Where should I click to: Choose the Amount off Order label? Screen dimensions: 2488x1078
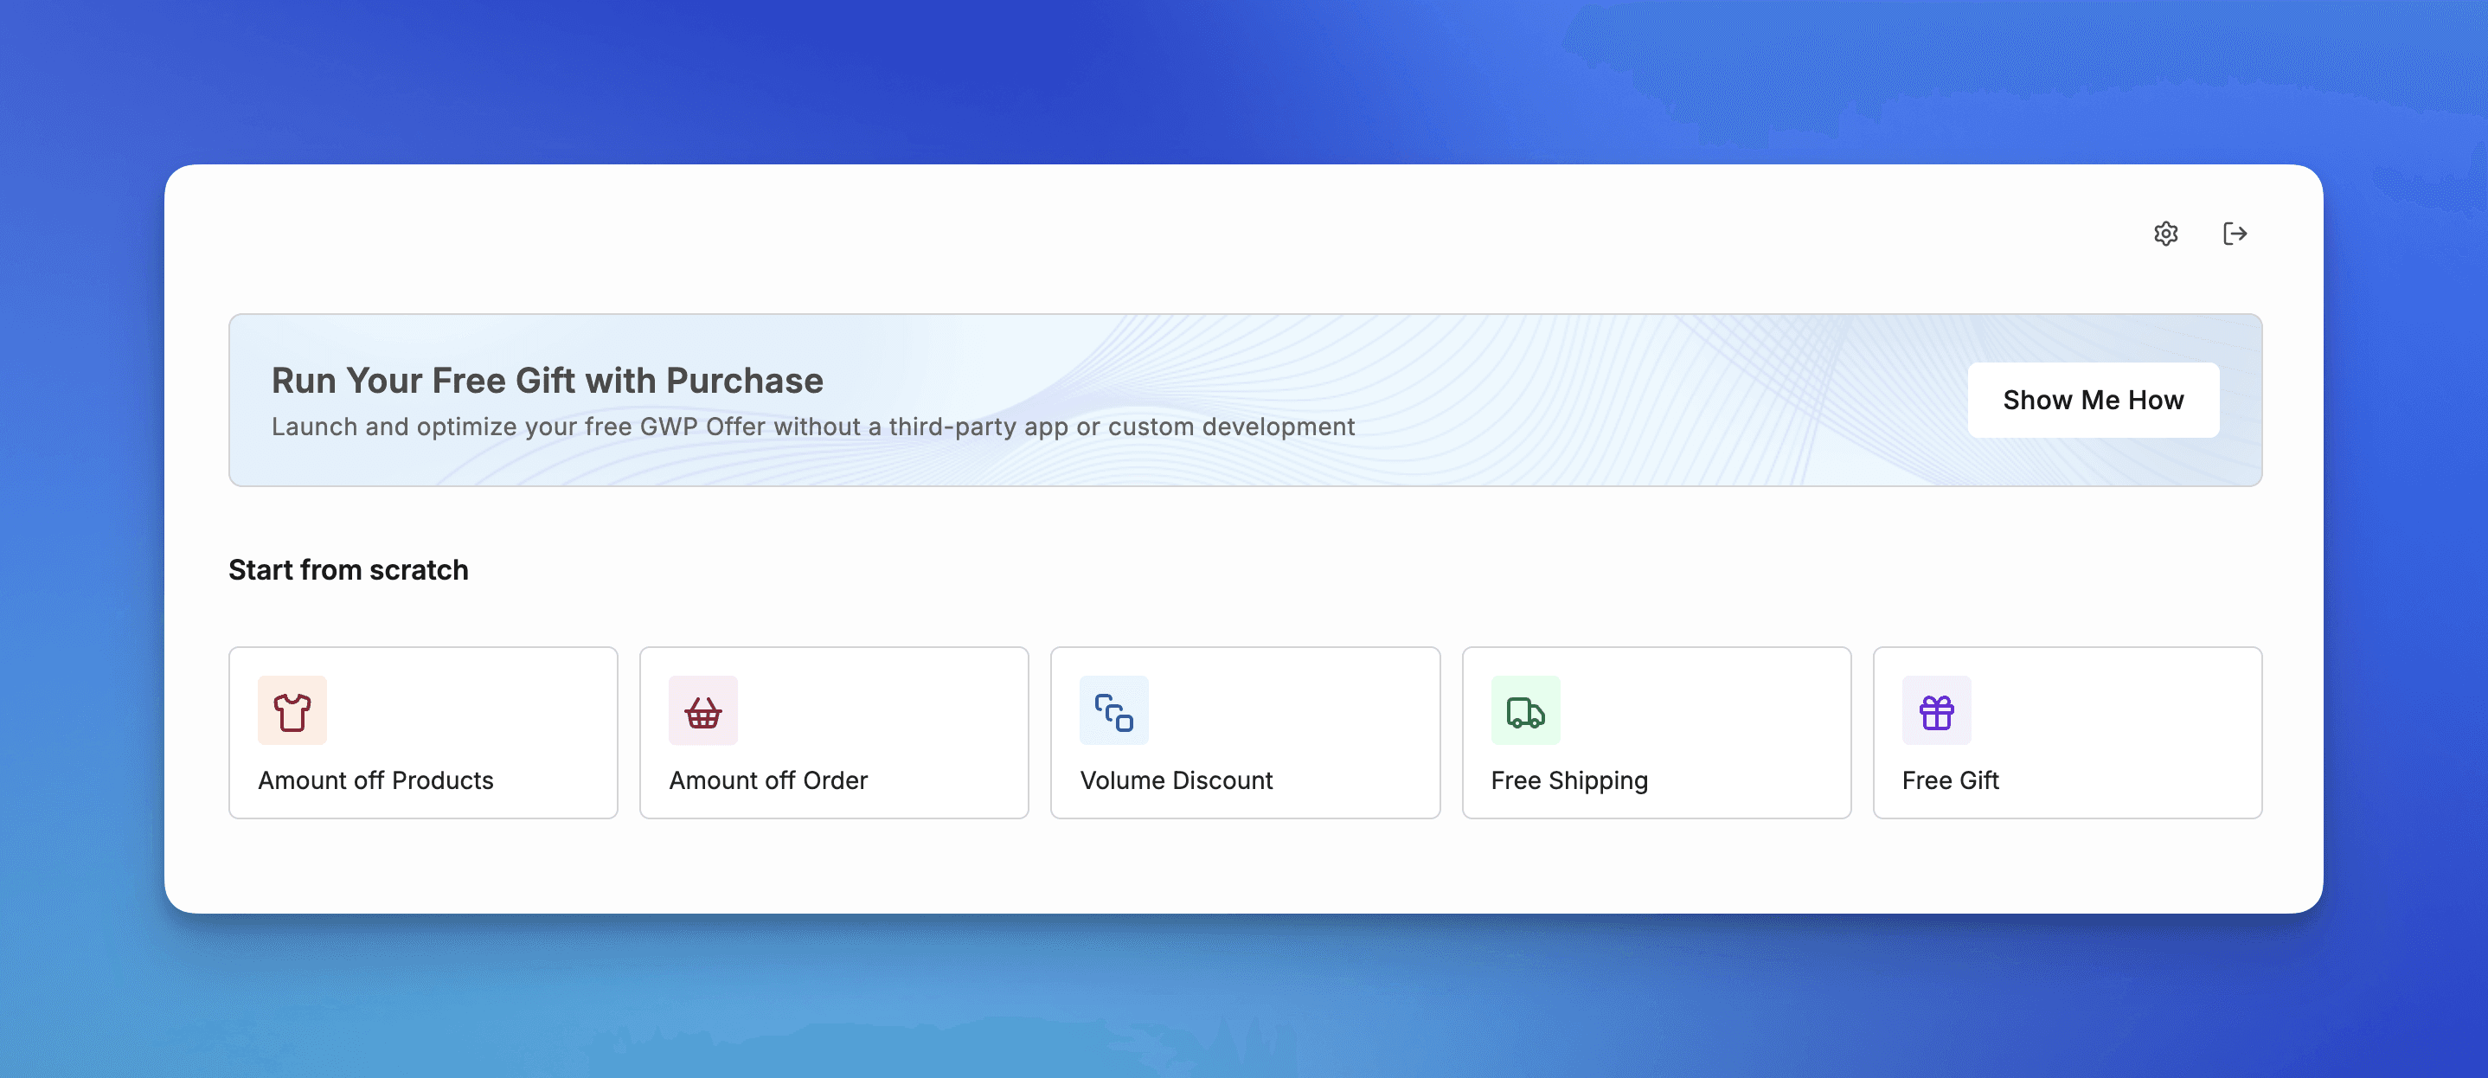coord(768,780)
